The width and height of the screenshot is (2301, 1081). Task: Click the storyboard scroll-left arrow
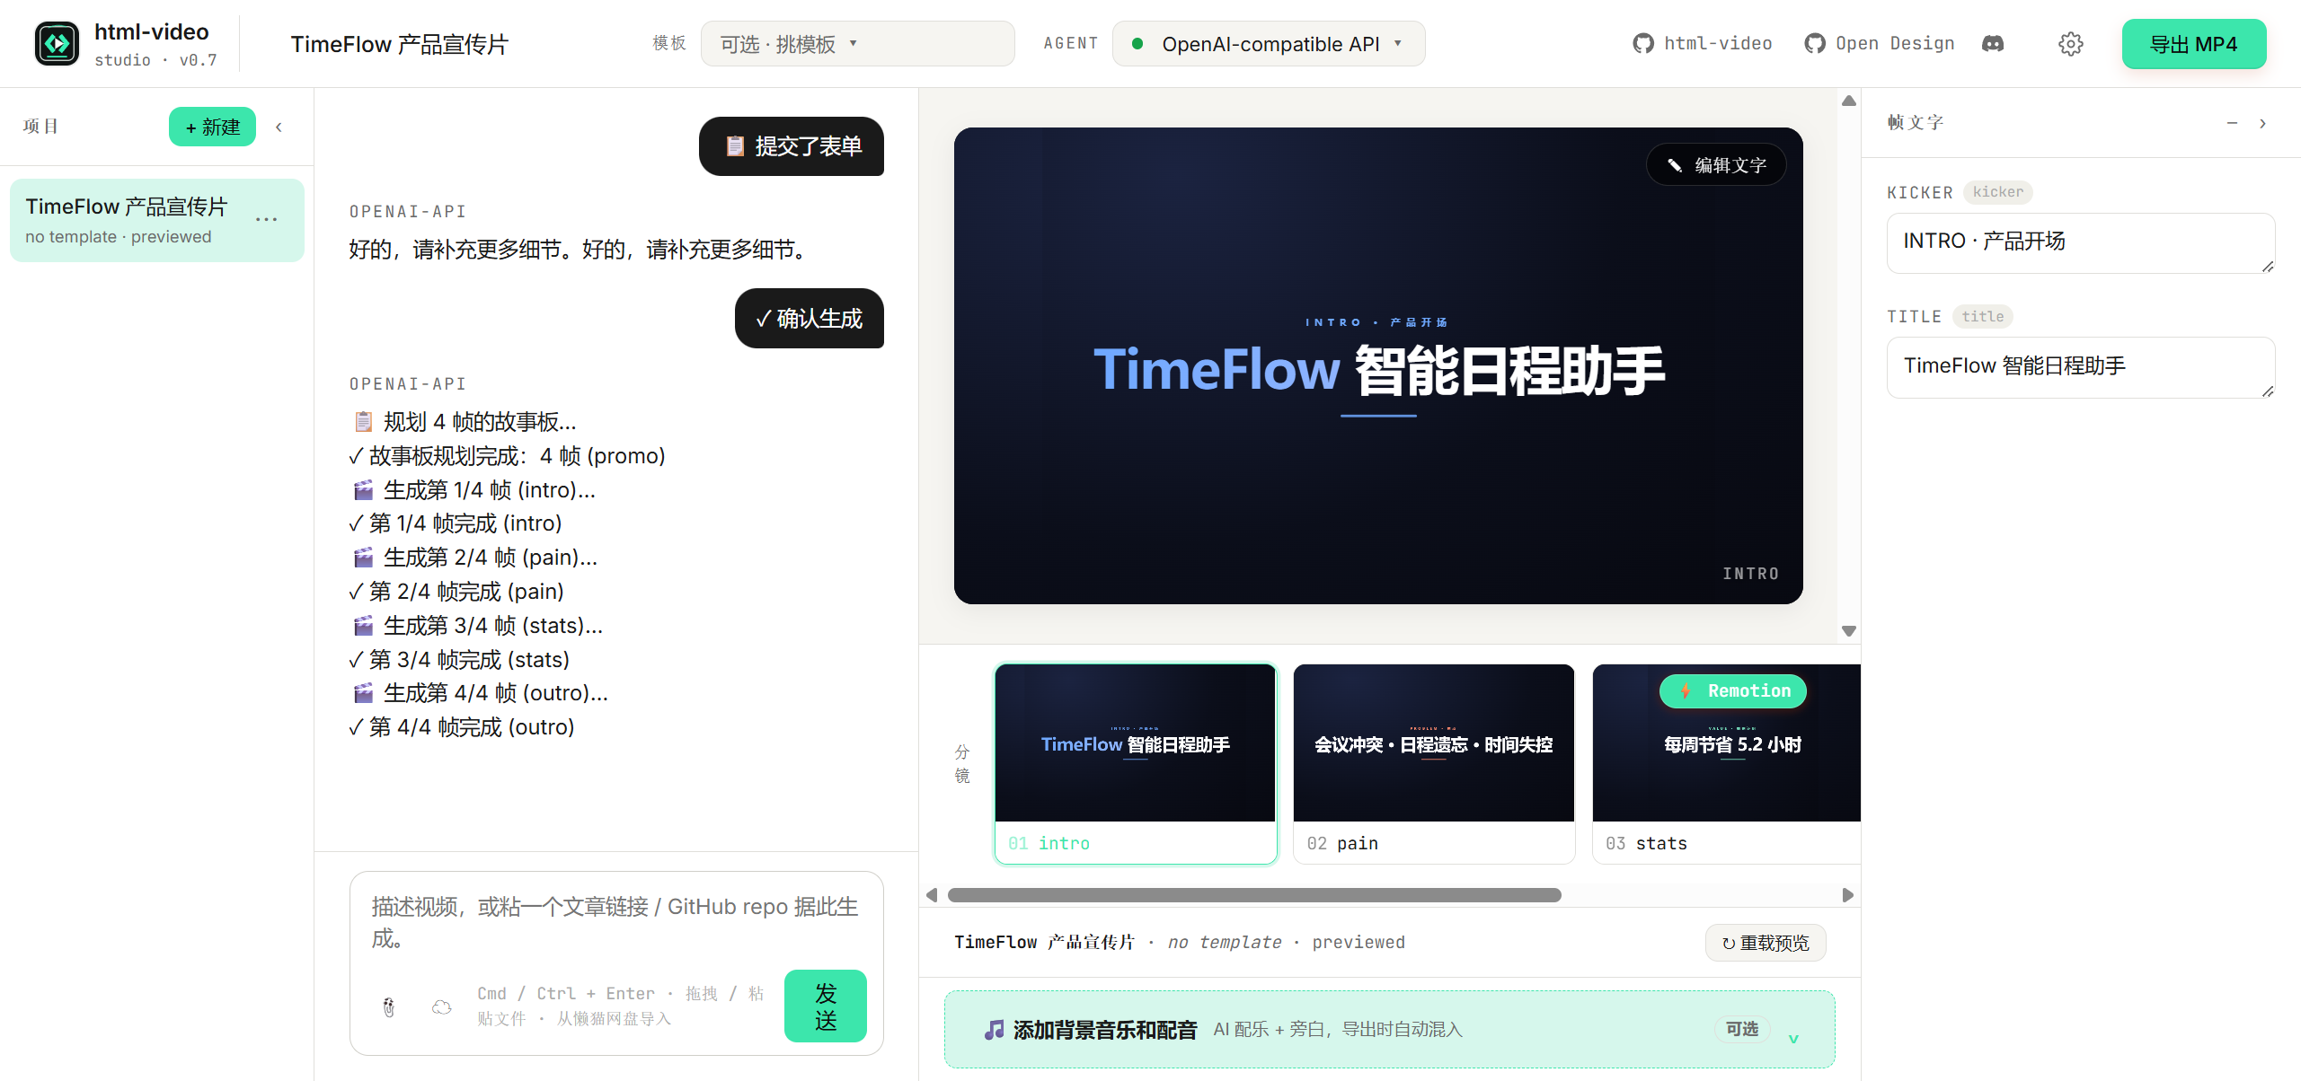[x=932, y=895]
